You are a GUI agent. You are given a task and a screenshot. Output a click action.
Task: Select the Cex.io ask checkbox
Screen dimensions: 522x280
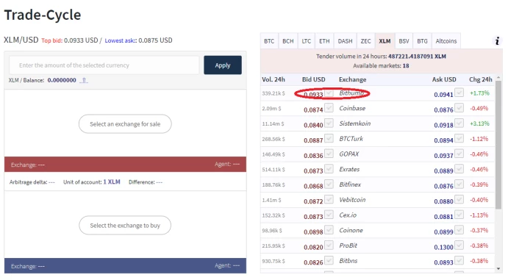pos(459,215)
